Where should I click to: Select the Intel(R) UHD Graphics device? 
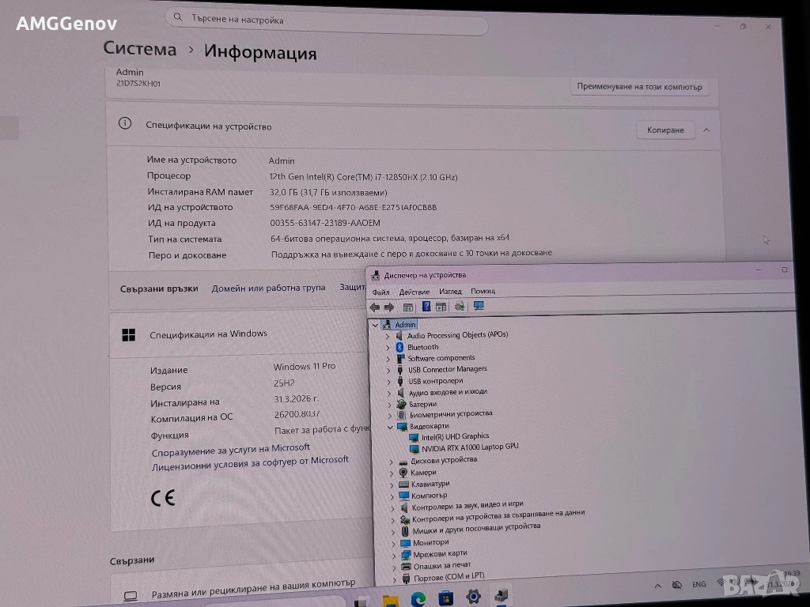point(455,436)
